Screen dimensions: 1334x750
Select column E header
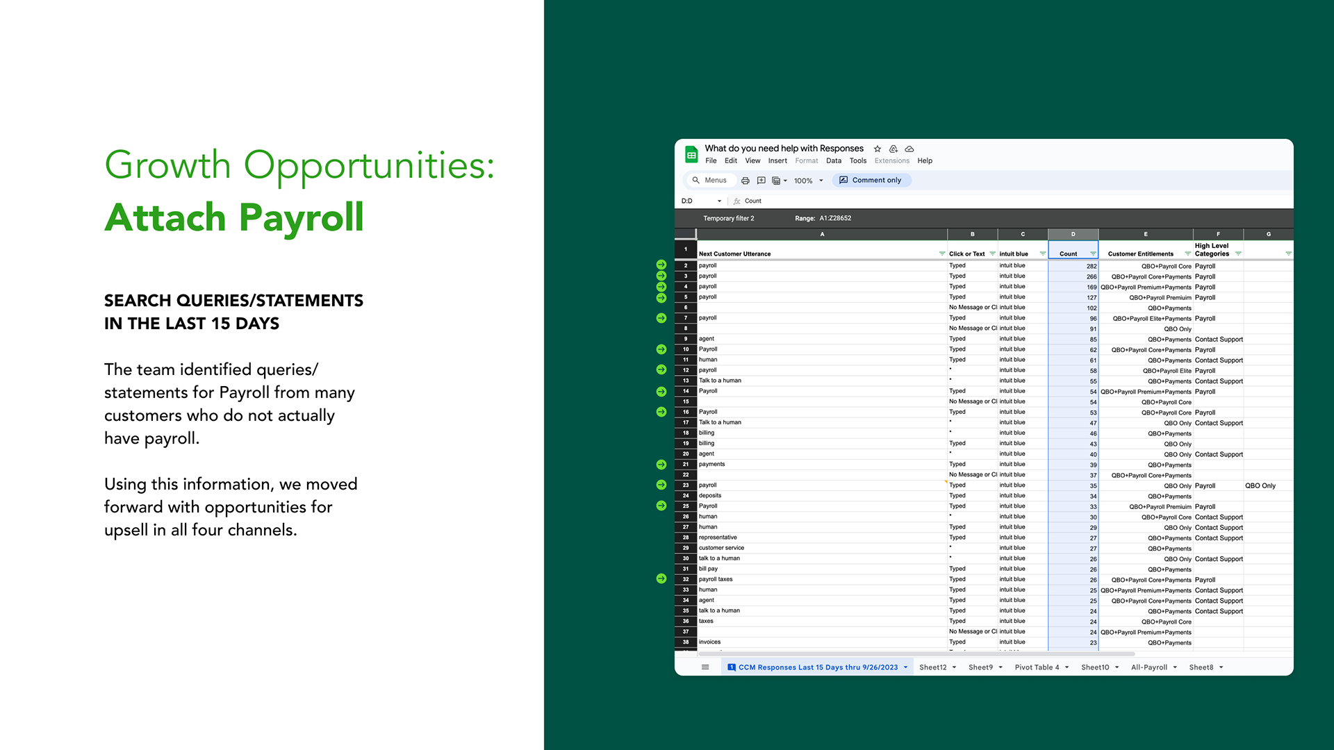coord(1146,235)
